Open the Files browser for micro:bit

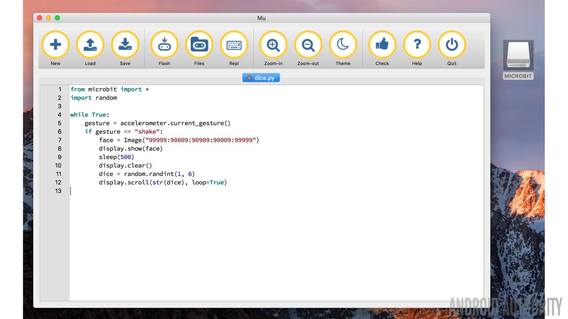coord(199,45)
